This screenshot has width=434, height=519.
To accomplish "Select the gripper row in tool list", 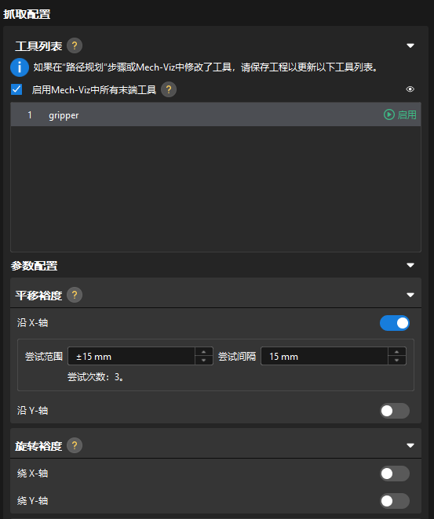I will [x=216, y=114].
